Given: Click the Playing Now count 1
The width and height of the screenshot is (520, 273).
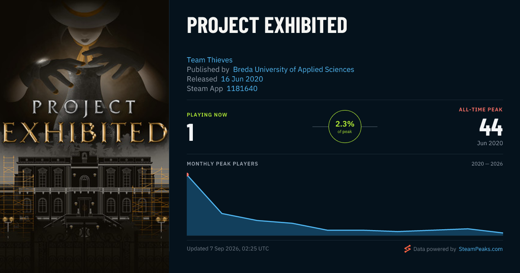Looking at the screenshot, I should click(x=190, y=133).
